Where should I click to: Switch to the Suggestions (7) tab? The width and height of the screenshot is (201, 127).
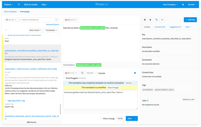point(175,27)
